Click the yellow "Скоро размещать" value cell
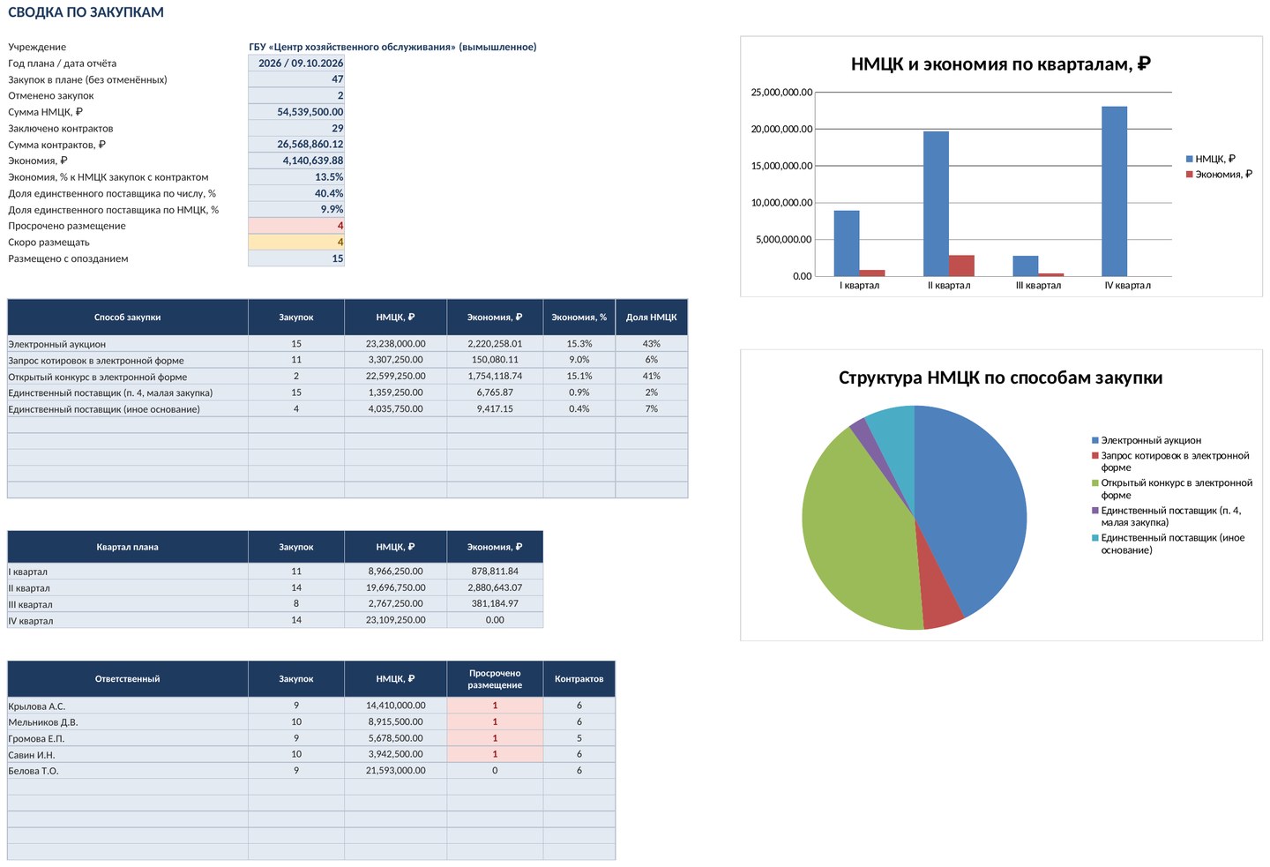 coord(296,243)
